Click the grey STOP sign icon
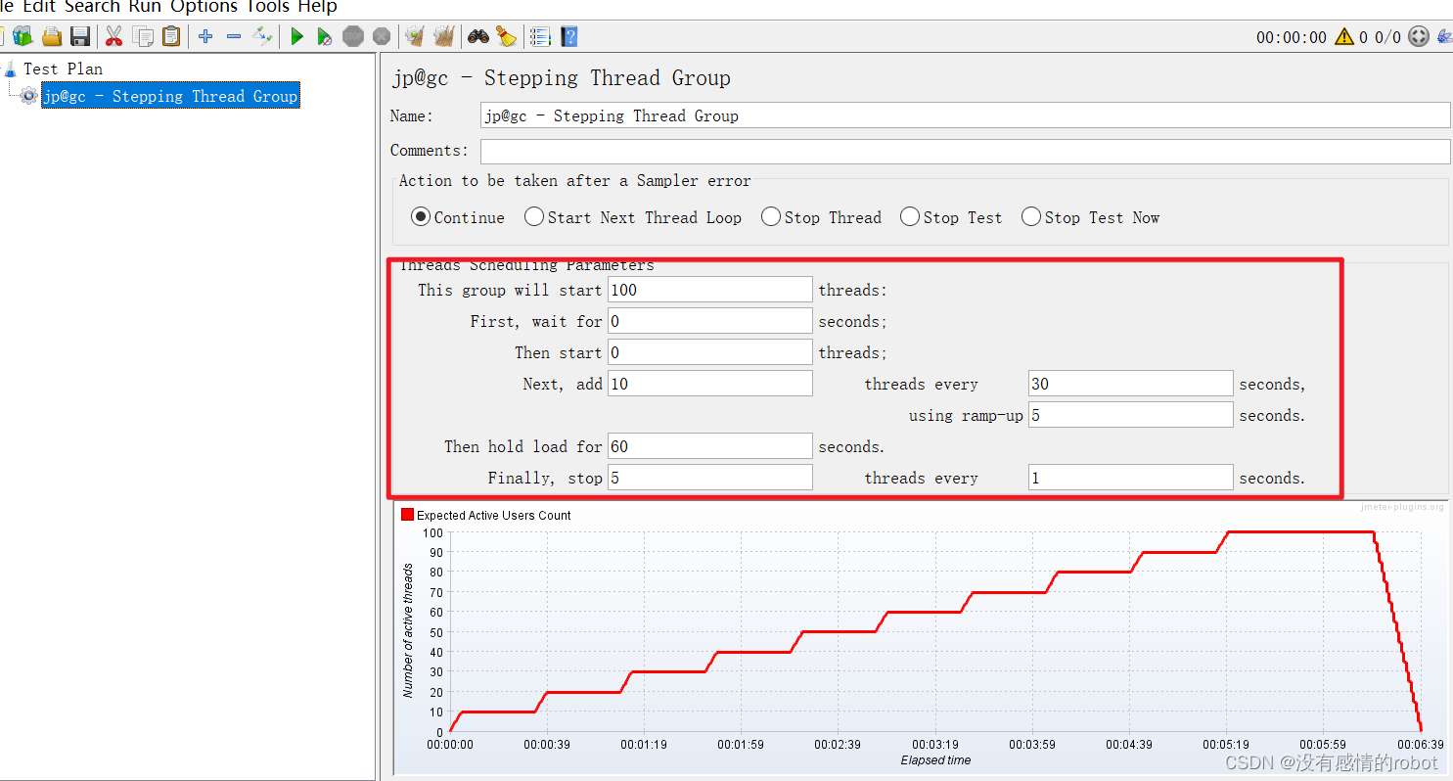This screenshot has width=1453, height=781. (x=353, y=36)
